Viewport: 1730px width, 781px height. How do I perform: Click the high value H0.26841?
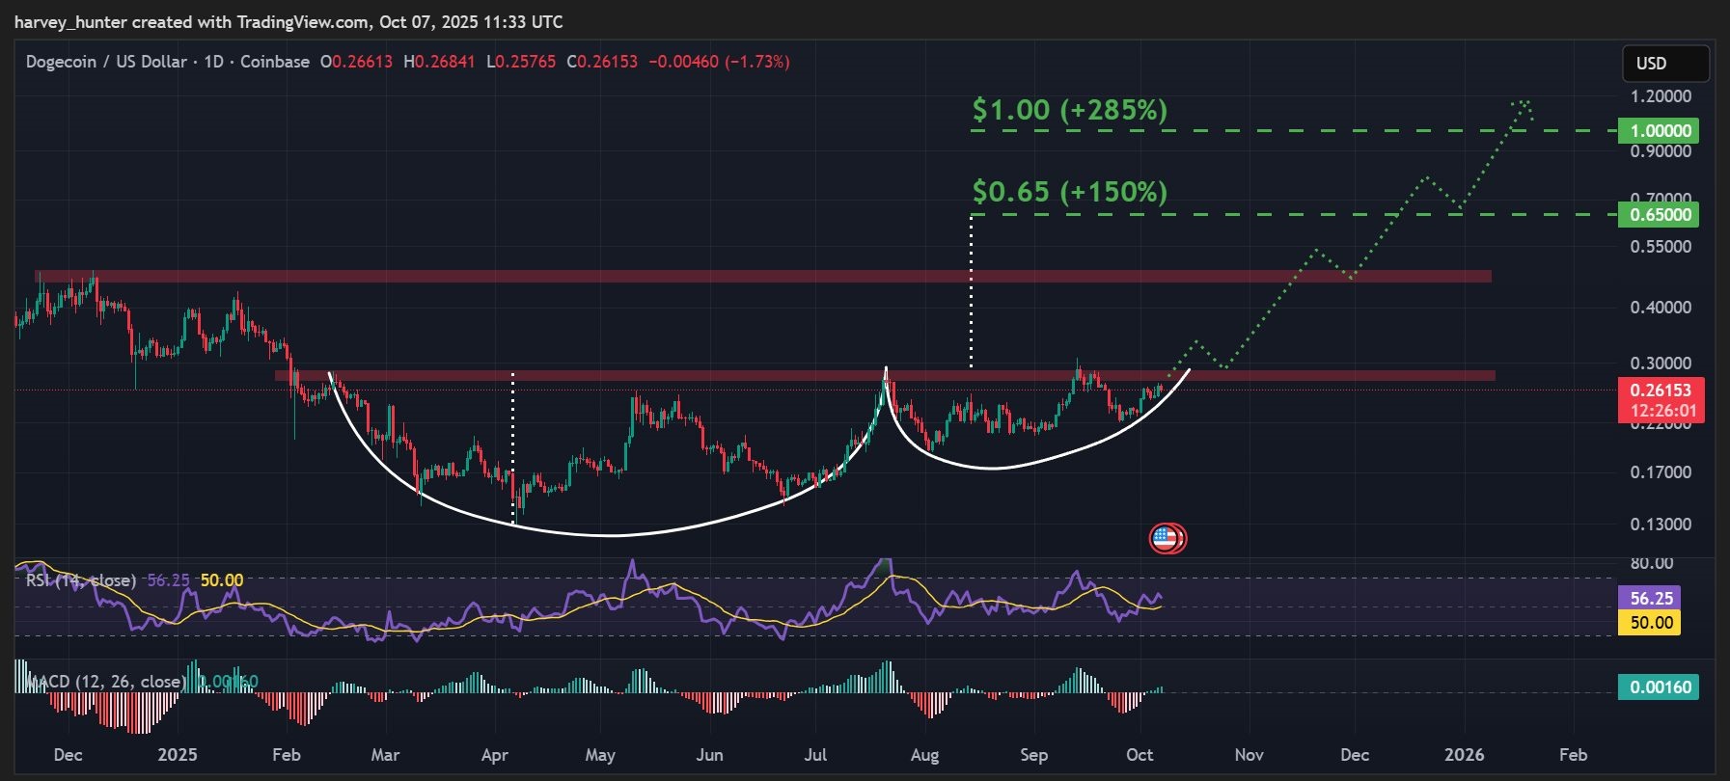click(x=439, y=62)
